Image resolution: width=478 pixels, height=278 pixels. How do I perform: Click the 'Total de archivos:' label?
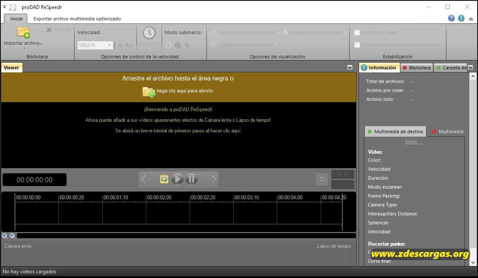(385, 81)
